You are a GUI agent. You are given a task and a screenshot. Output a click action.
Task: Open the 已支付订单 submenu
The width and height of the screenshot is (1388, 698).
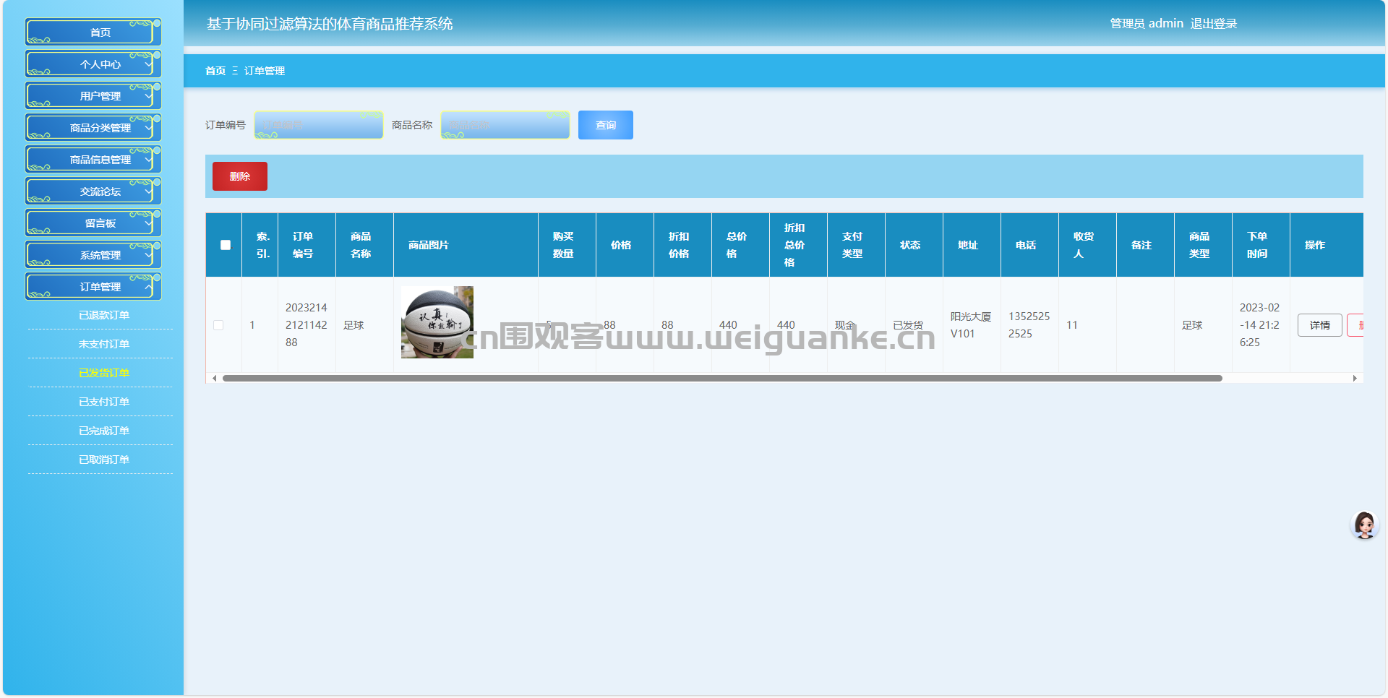100,402
